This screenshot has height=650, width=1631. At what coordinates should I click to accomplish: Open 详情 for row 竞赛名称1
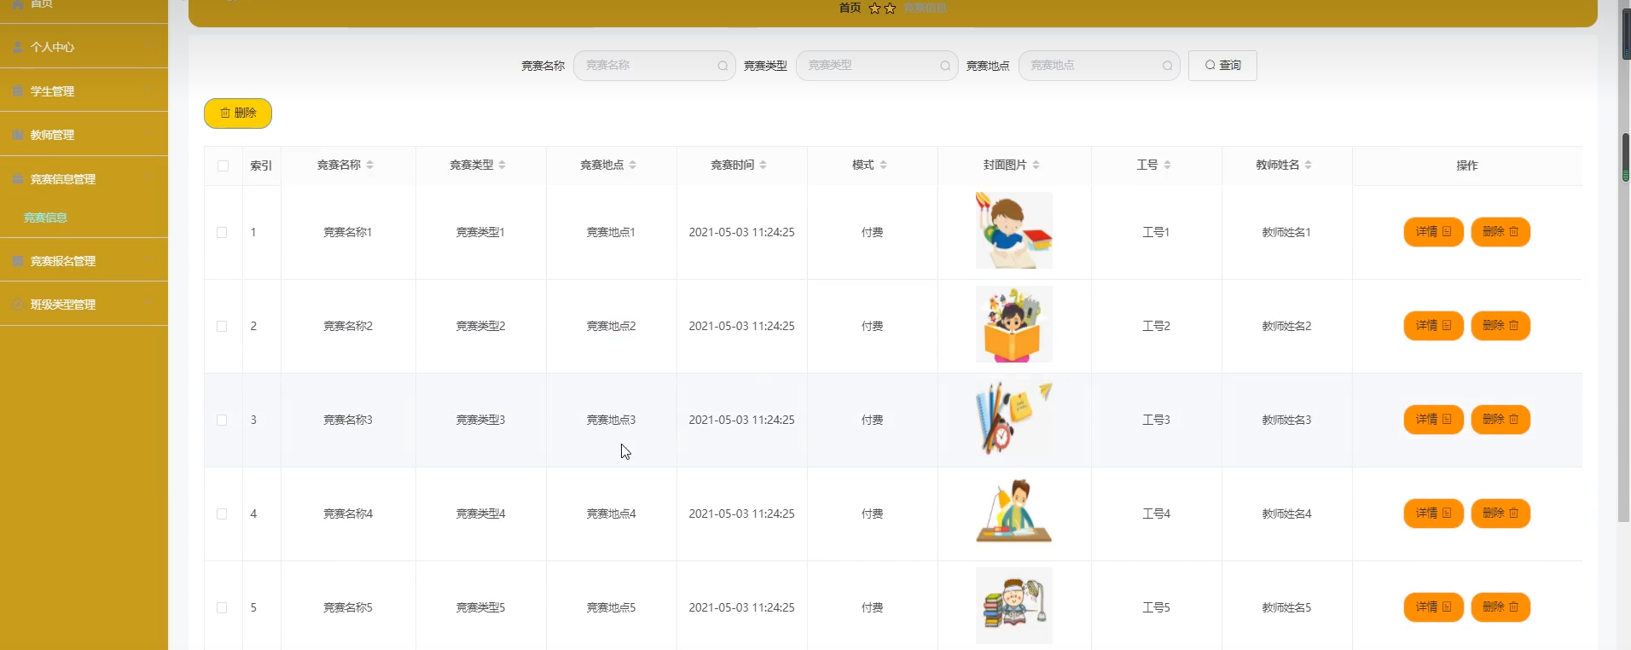click(1434, 232)
